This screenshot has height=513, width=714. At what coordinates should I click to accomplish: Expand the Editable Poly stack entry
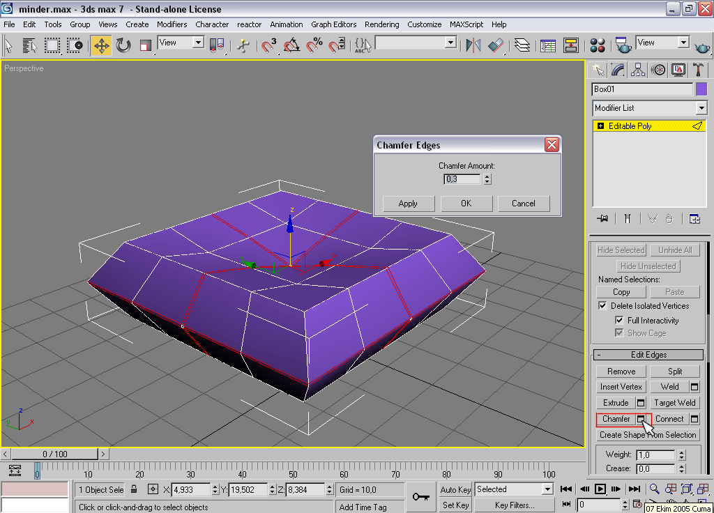coord(600,126)
